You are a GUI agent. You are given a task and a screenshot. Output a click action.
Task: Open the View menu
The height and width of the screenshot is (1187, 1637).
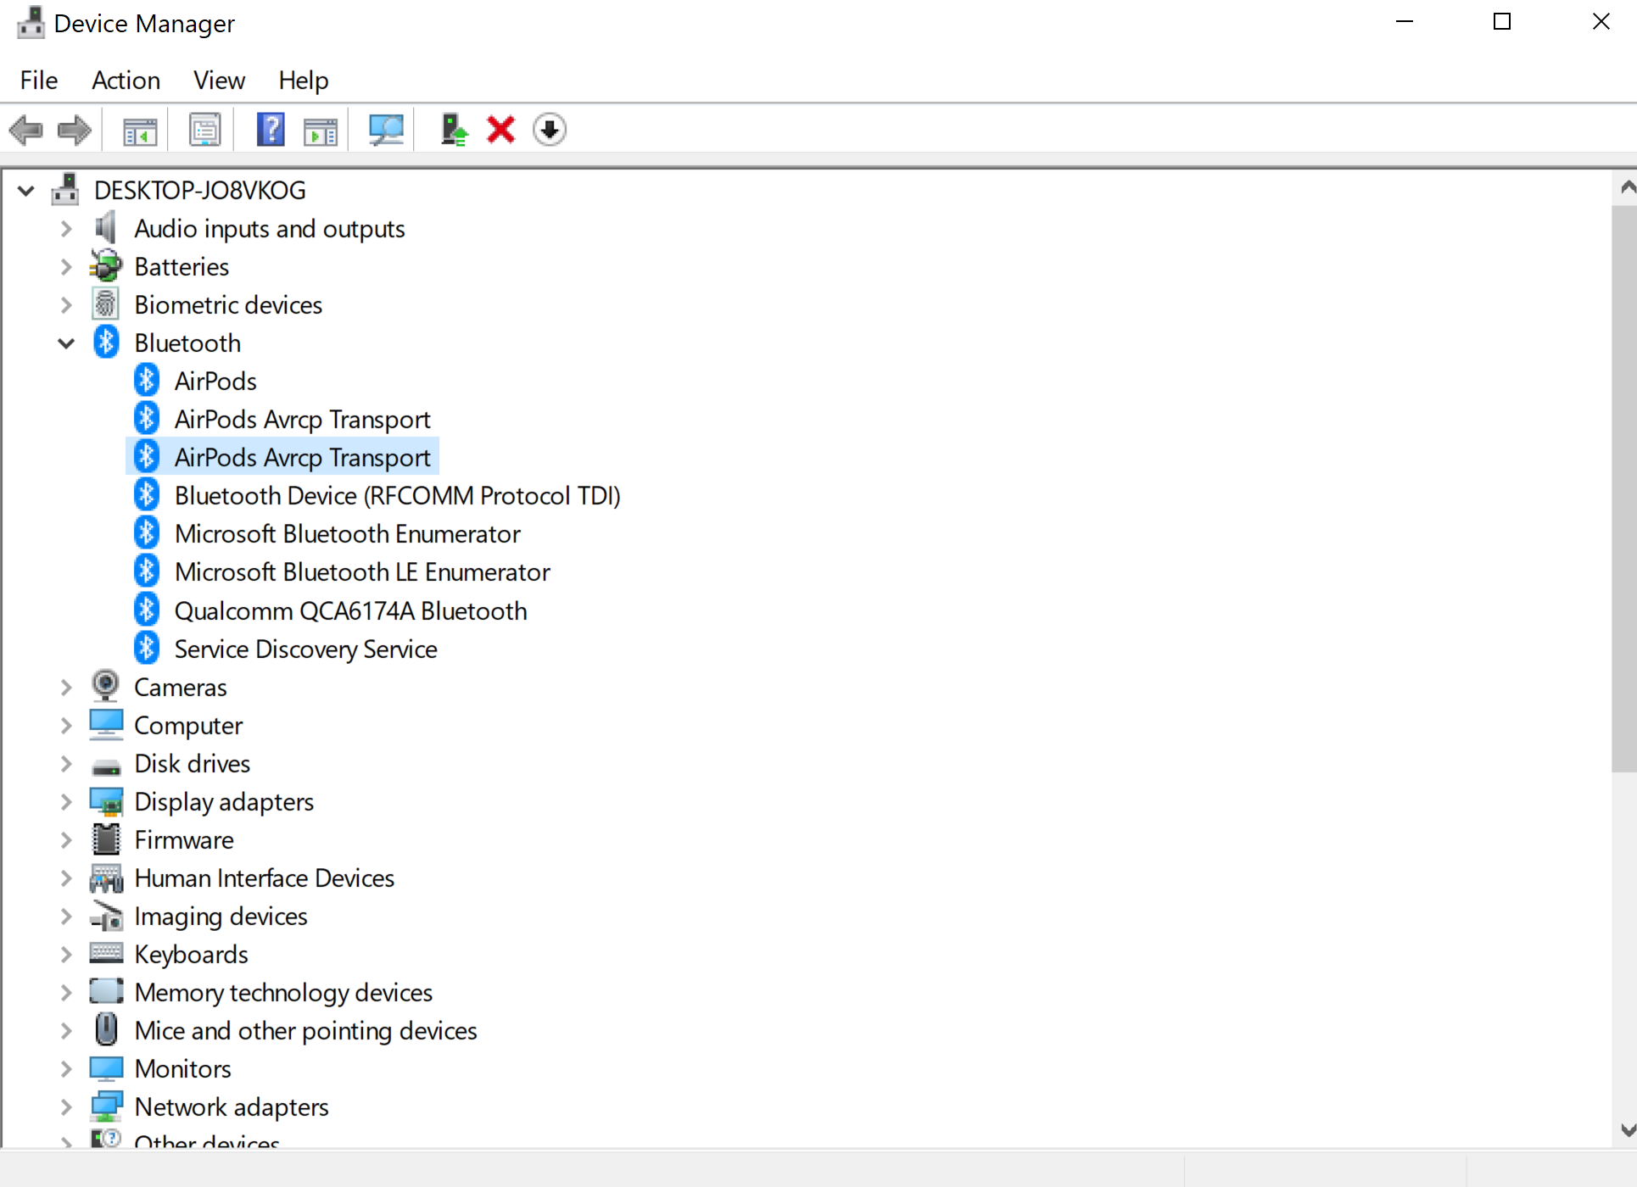219,81
